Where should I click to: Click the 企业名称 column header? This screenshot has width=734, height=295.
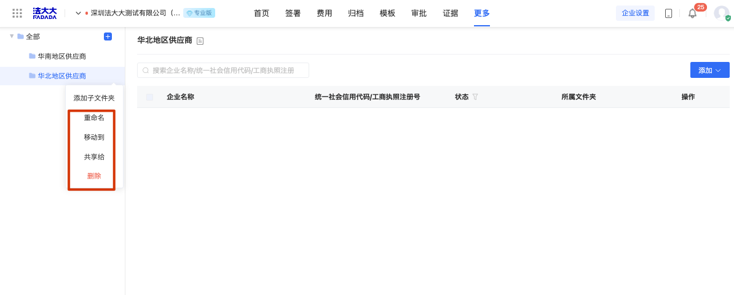click(180, 97)
